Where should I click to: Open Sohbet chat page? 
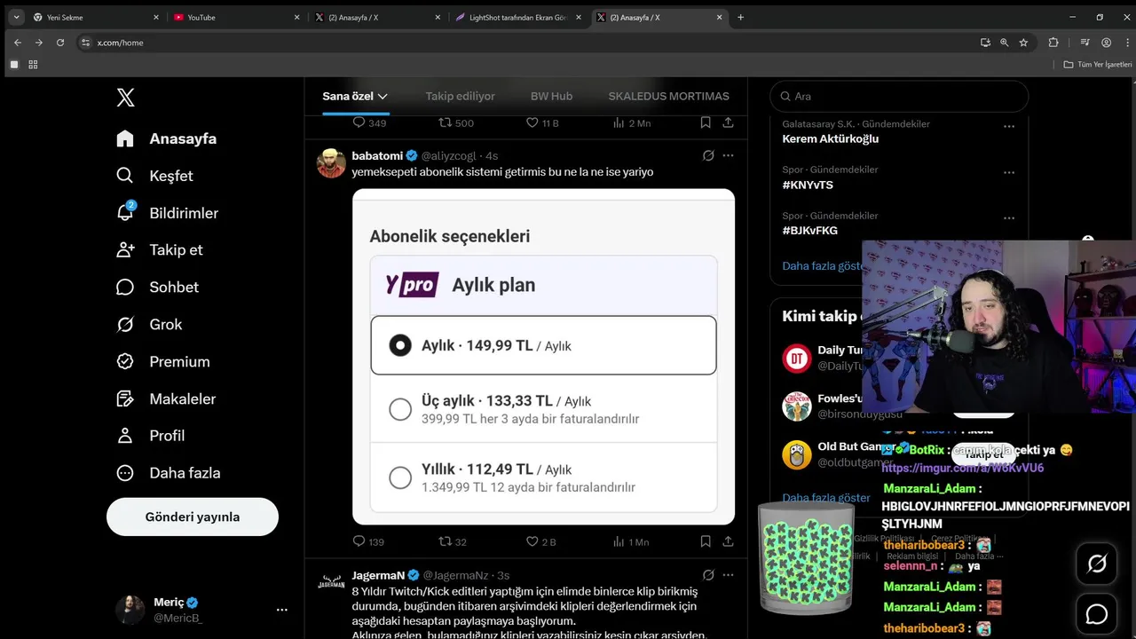tap(157, 288)
